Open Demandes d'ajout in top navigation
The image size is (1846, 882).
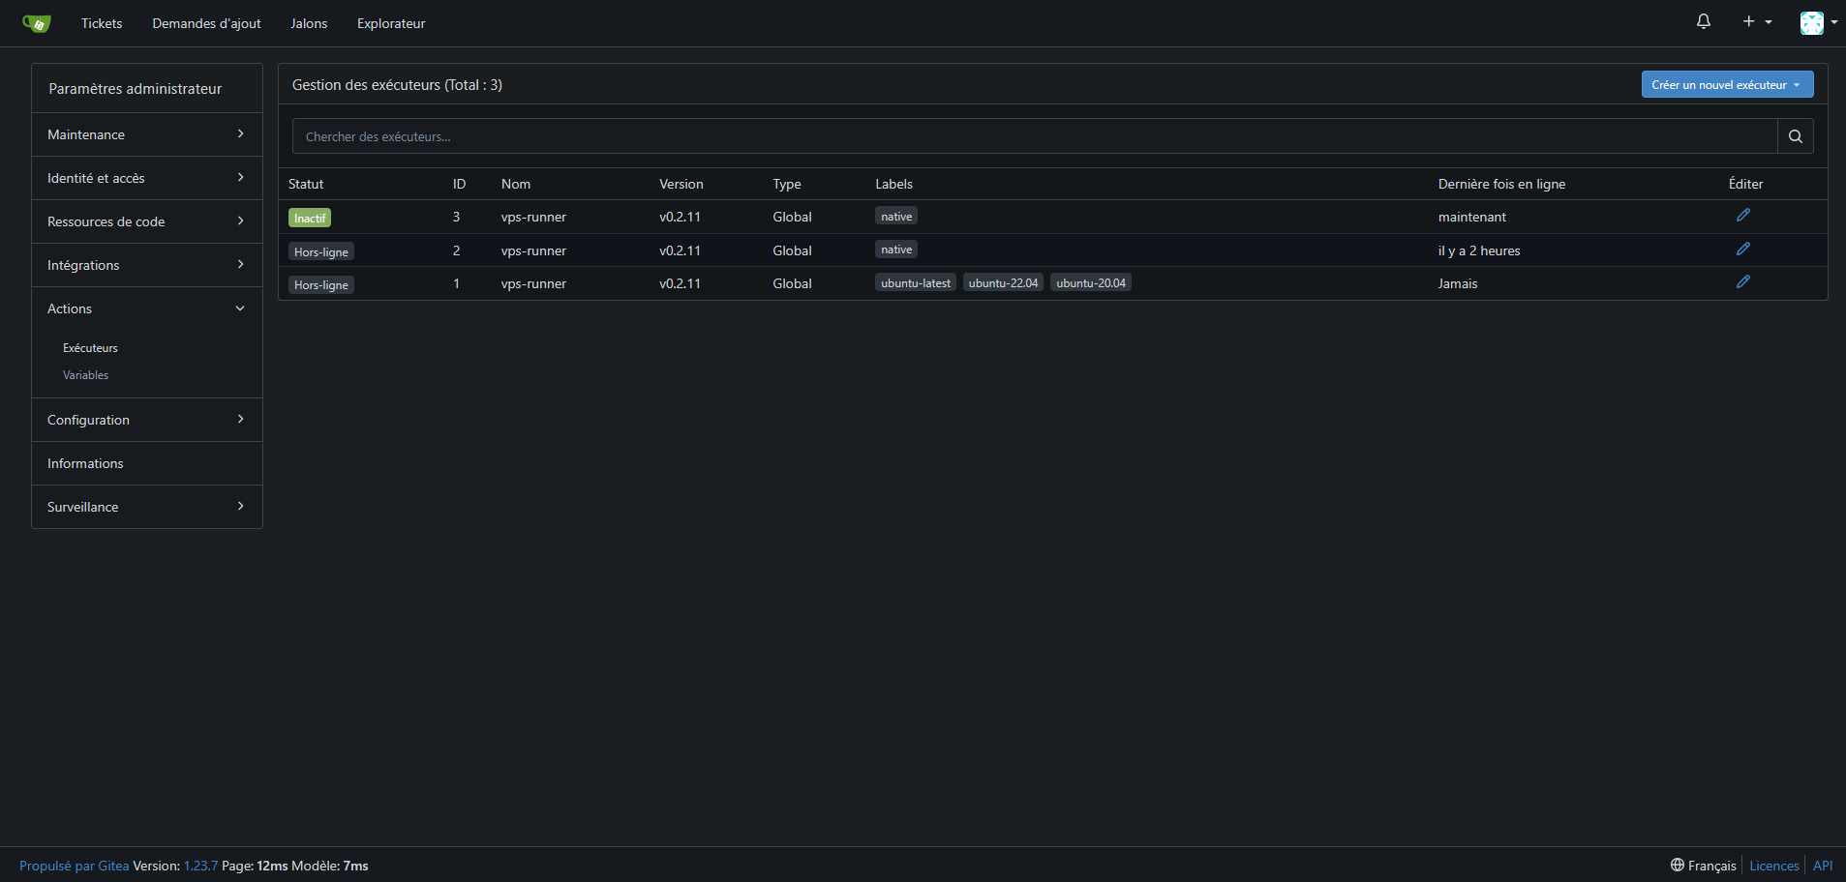[x=206, y=23]
